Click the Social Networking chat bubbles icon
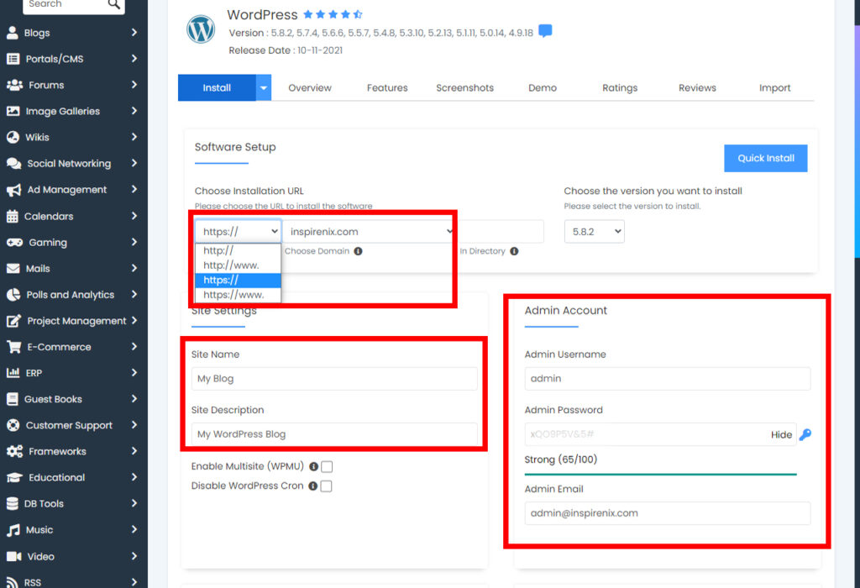The image size is (860, 588). pyautogui.click(x=13, y=164)
